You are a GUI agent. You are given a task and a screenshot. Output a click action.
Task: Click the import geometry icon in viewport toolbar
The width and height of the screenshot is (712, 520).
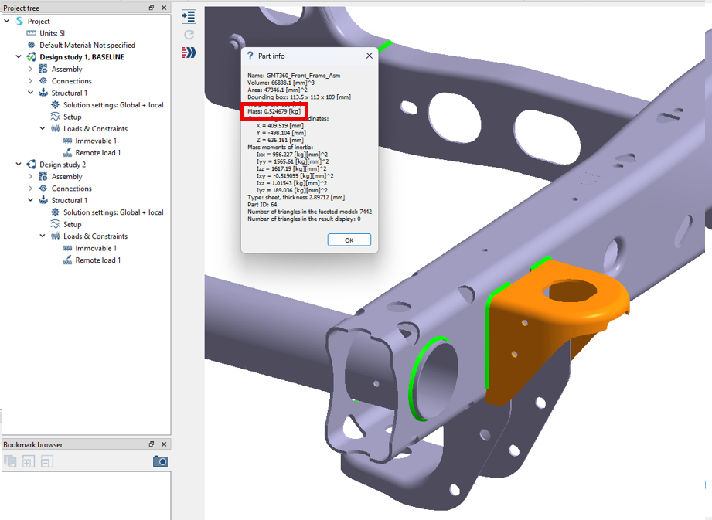[x=189, y=16]
